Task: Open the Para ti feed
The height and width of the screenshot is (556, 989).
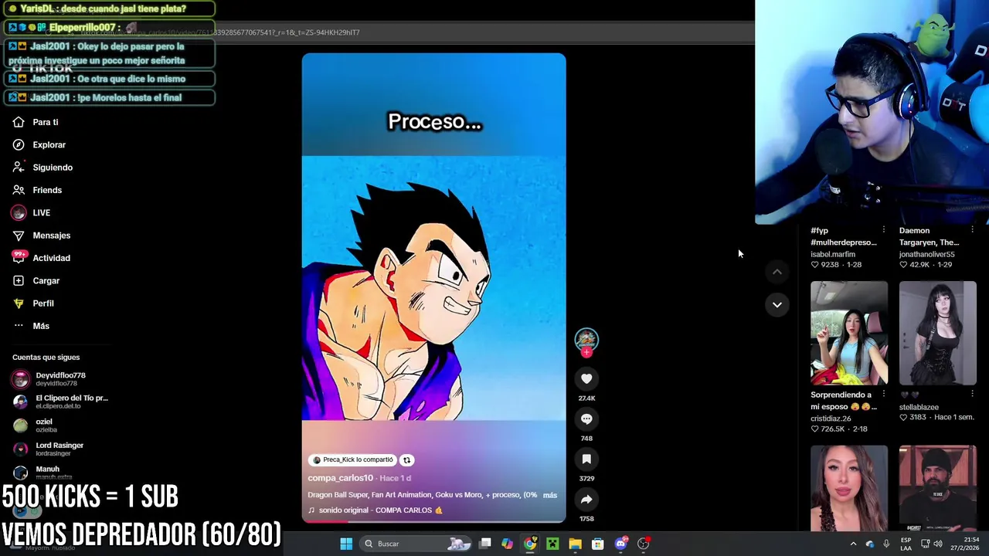Action: 45,122
